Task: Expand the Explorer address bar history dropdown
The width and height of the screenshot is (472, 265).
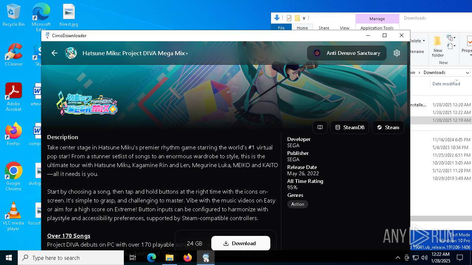Action: pyautogui.click(x=467, y=73)
